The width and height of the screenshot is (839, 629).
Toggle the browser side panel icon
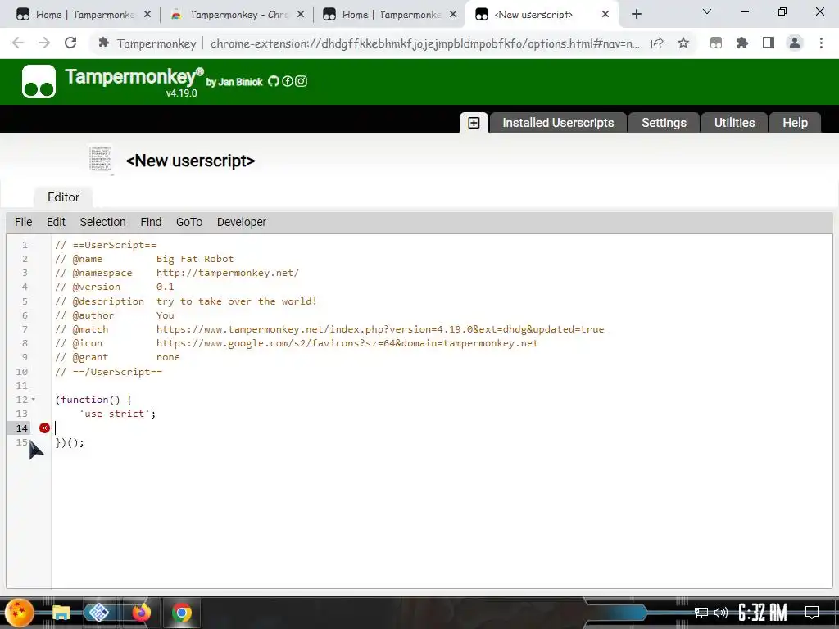769,43
